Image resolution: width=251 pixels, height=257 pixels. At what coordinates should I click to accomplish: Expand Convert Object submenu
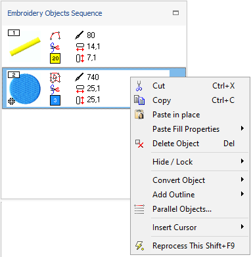(x=190, y=180)
